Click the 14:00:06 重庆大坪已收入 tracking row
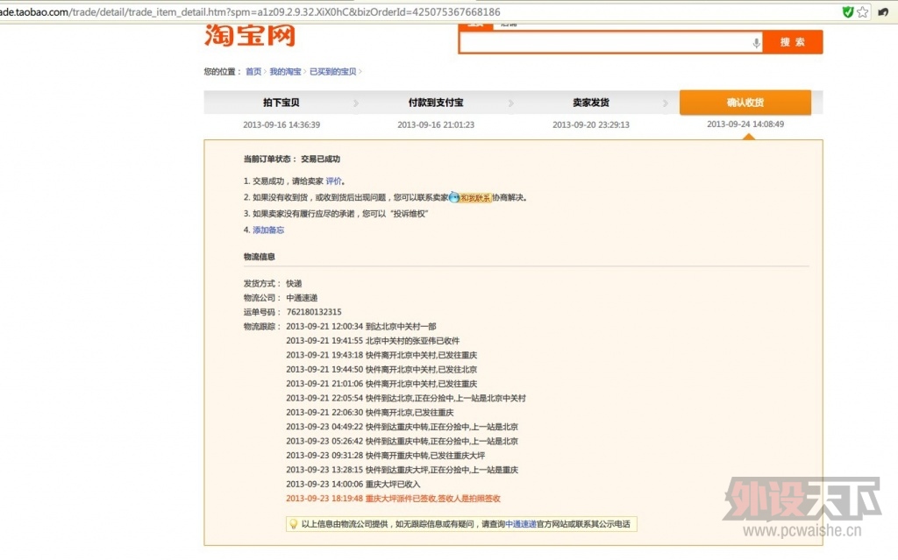The image size is (898, 560). (x=353, y=484)
